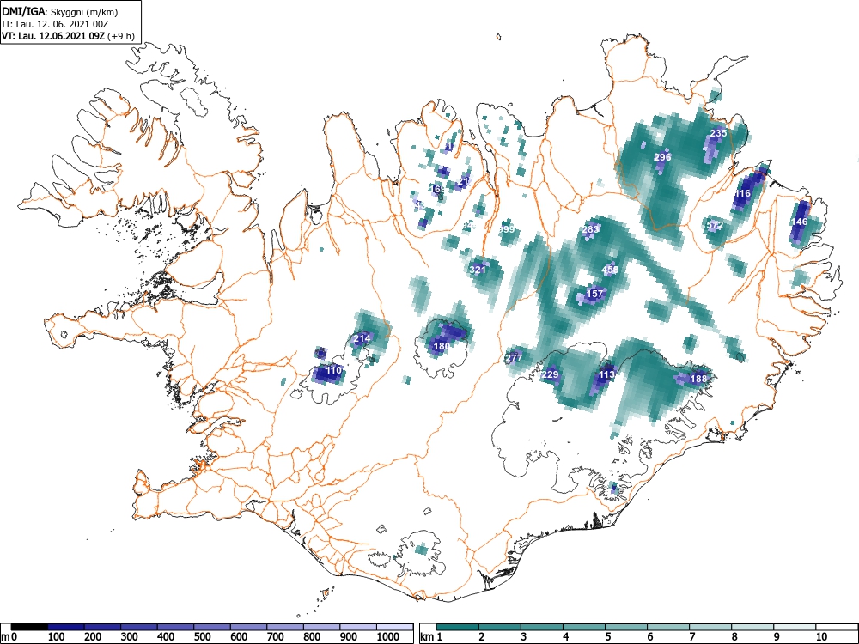Select the 1000 tick on the metre legend
The width and height of the screenshot is (859, 644).
pyautogui.click(x=388, y=637)
